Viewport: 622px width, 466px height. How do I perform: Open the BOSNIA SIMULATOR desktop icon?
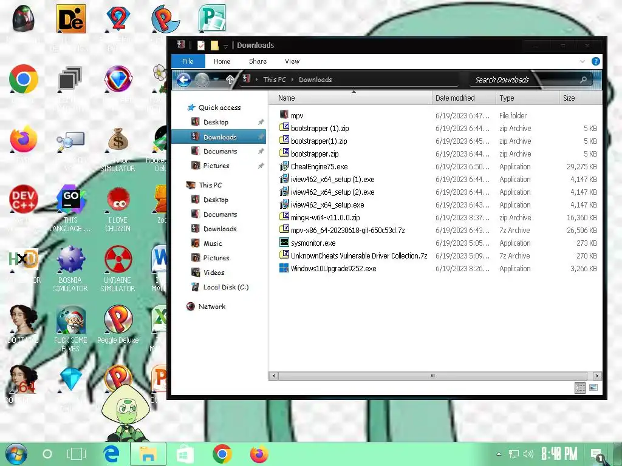tap(70, 260)
